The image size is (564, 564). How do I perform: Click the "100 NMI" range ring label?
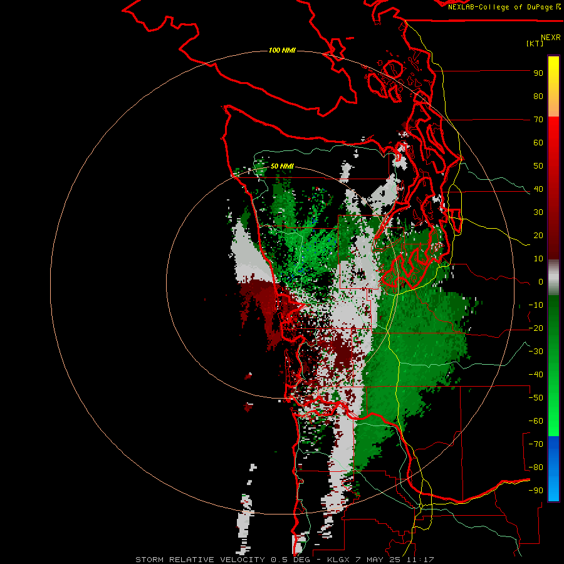click(282, 50)
